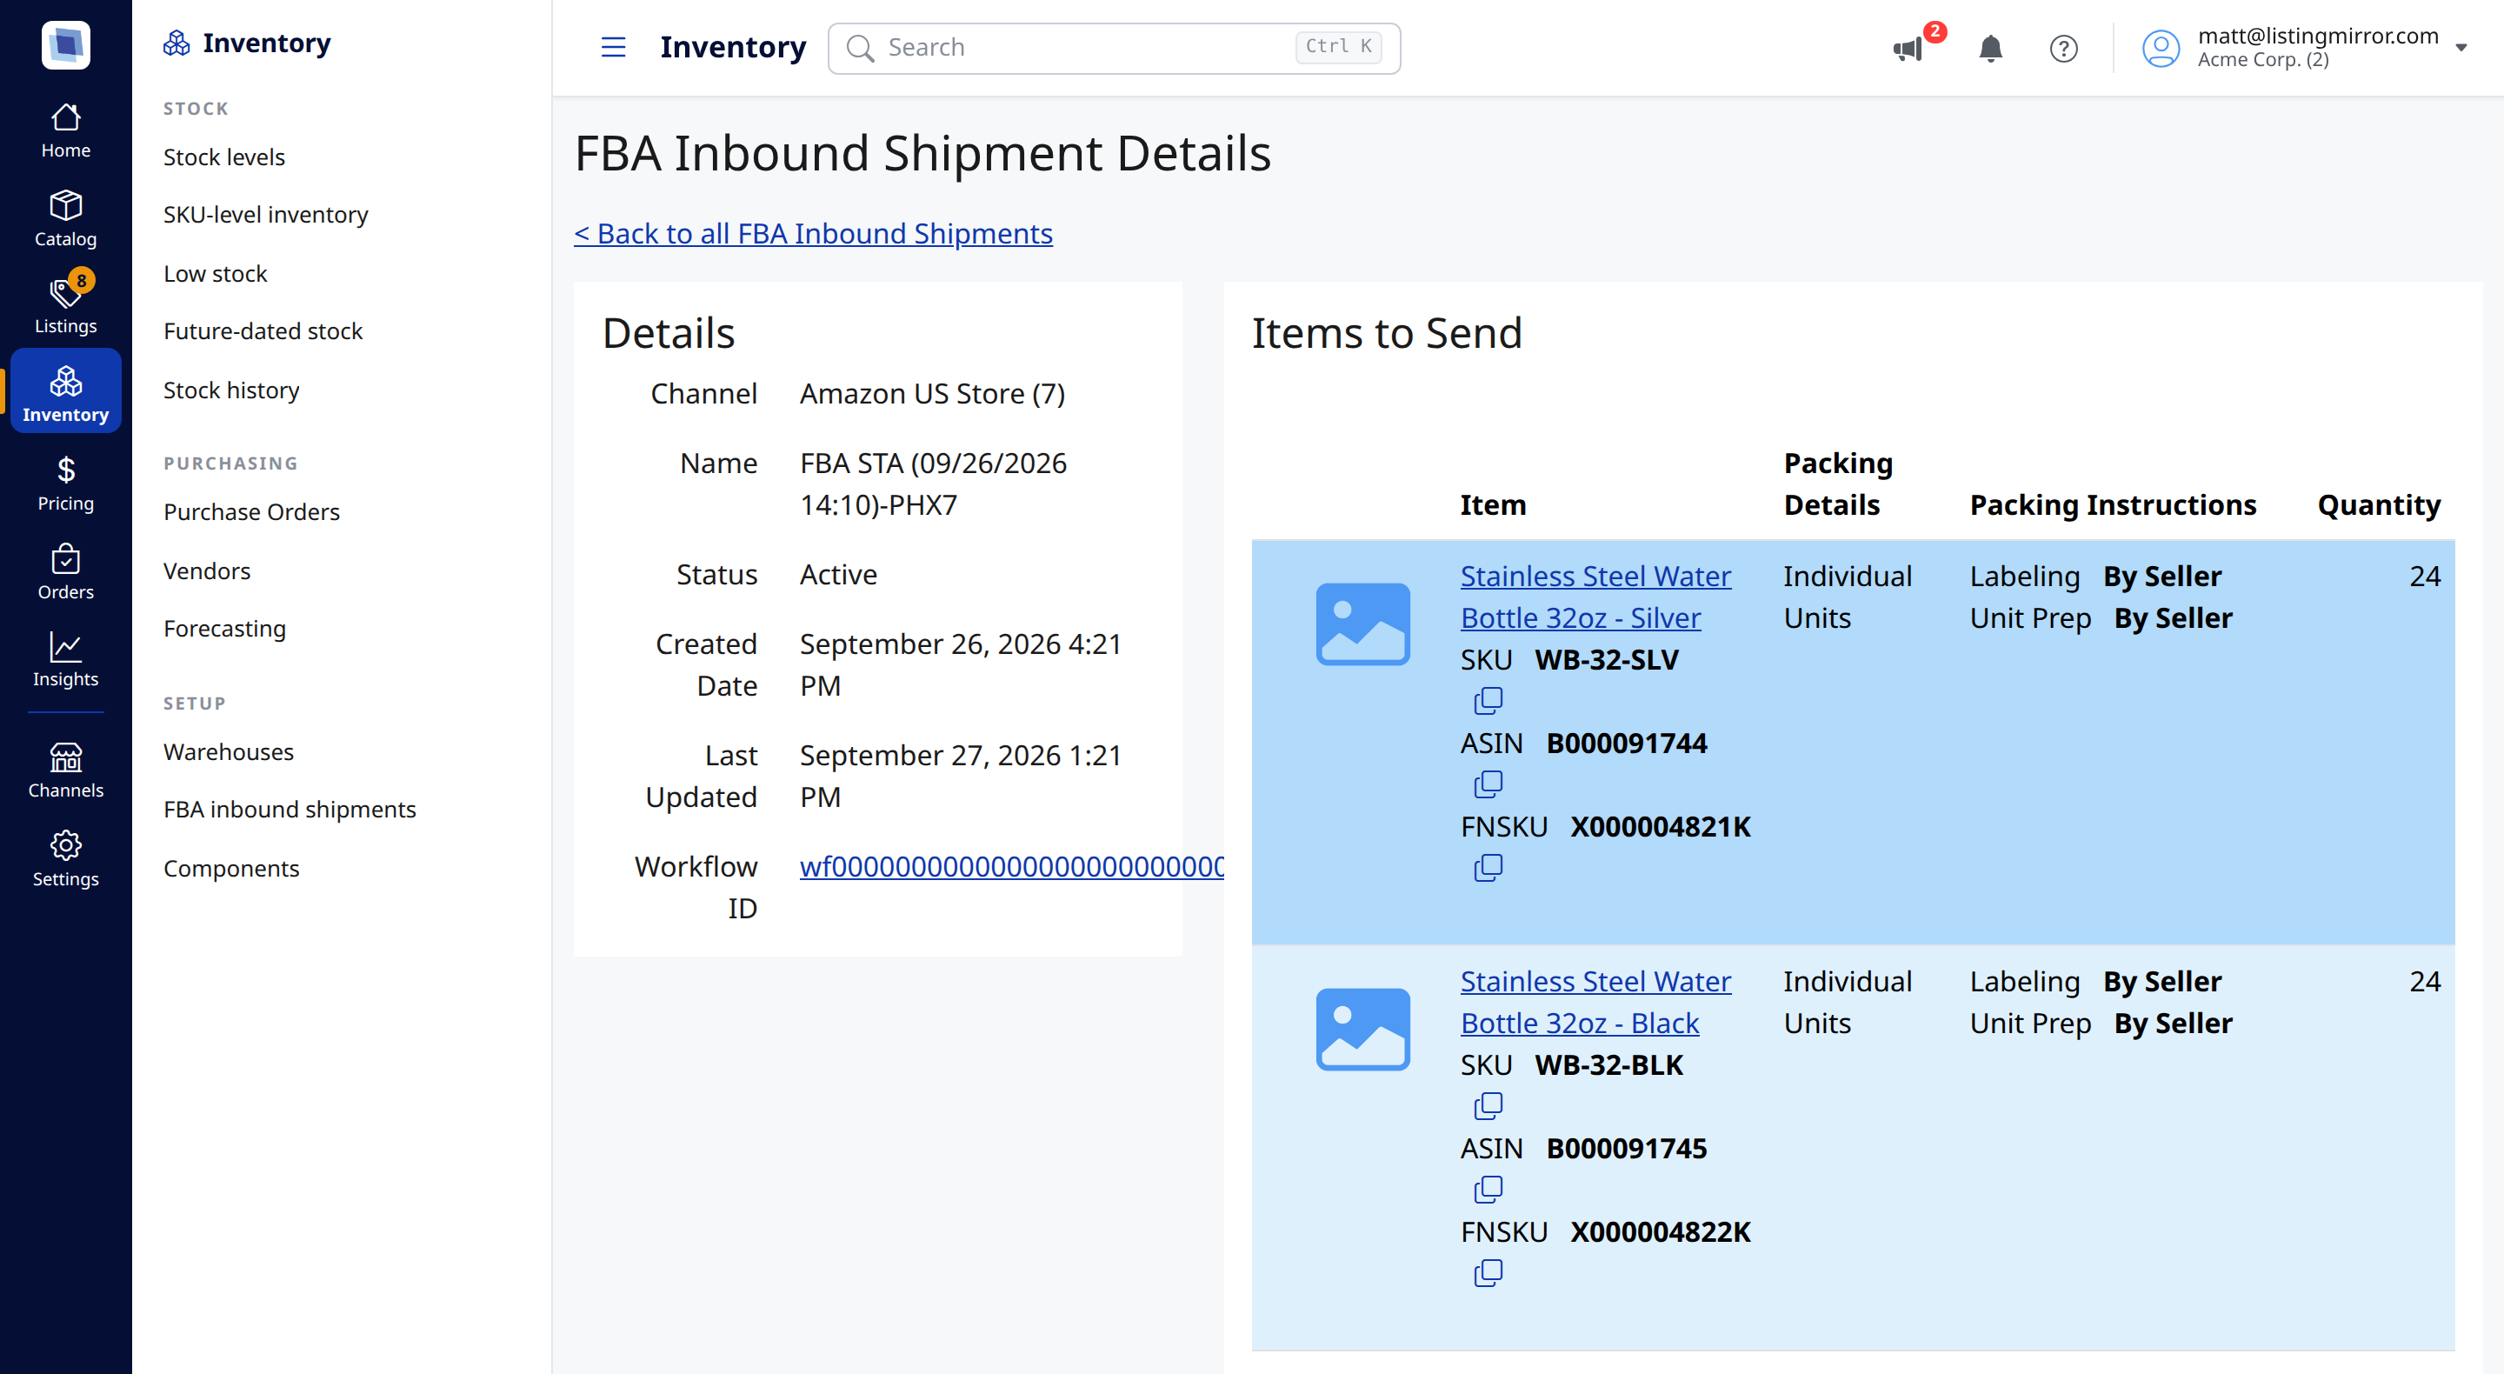The image size is (2504, 1374).
Task: Open SKU-level inventory menu item
Action: (265, 214)
